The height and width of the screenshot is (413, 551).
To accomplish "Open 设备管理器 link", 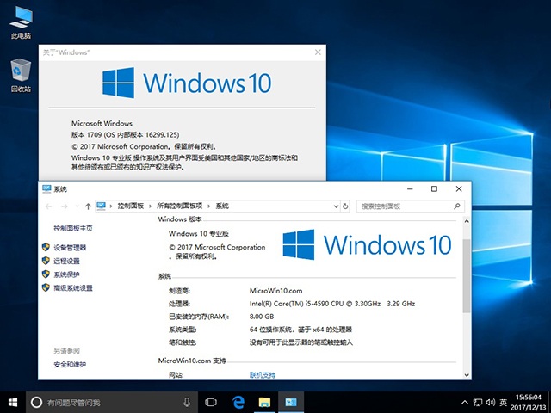I will (70, 248).
